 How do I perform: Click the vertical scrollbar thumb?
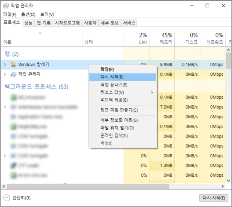click(229, 61)
